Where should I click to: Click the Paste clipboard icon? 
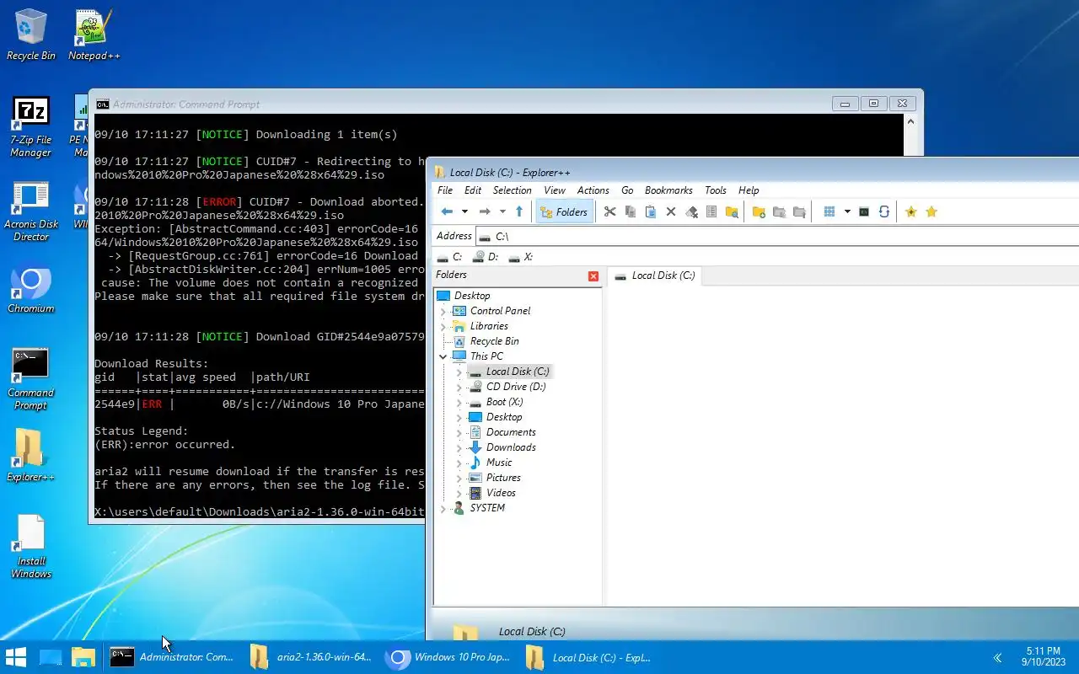coord(650,211)
